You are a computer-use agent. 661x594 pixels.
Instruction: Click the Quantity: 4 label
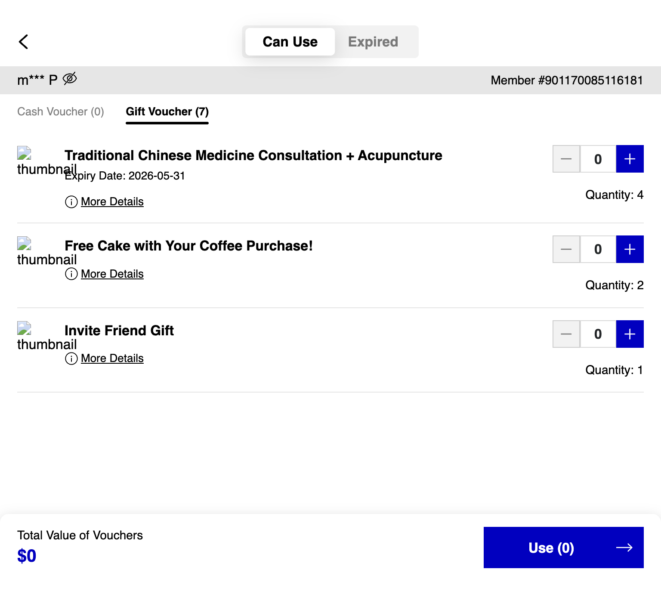point(615,195)
